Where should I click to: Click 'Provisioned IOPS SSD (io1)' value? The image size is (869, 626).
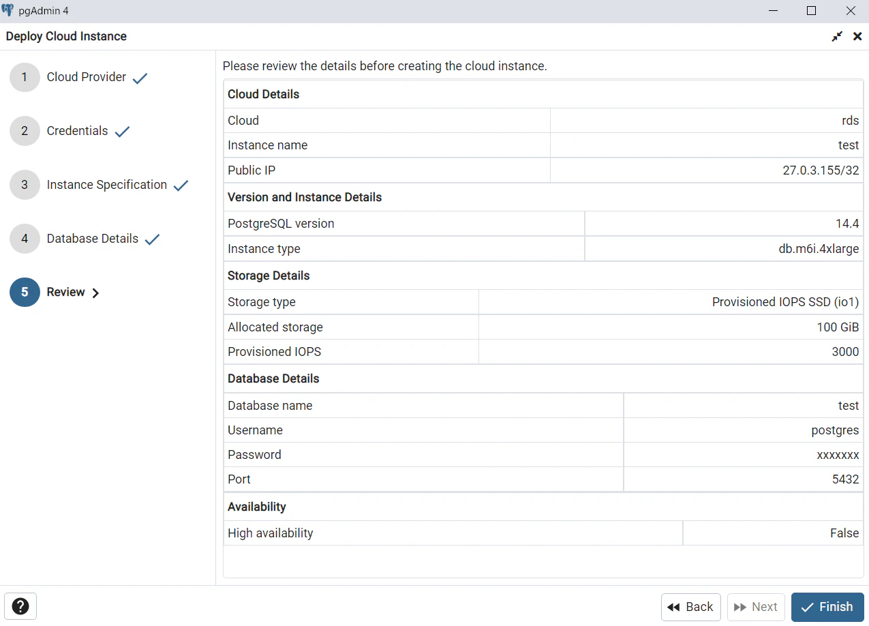pos(785,302)
